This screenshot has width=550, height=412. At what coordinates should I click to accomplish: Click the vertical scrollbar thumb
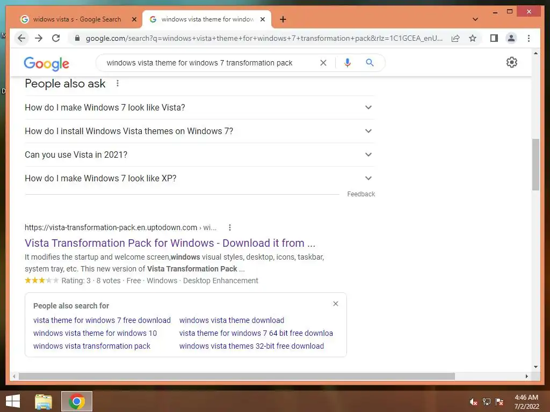tap(535, 165)
